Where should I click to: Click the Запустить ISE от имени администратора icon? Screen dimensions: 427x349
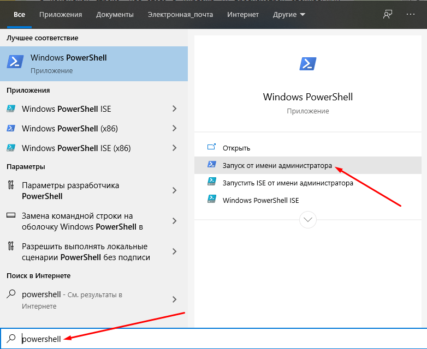tap(212, 182)
